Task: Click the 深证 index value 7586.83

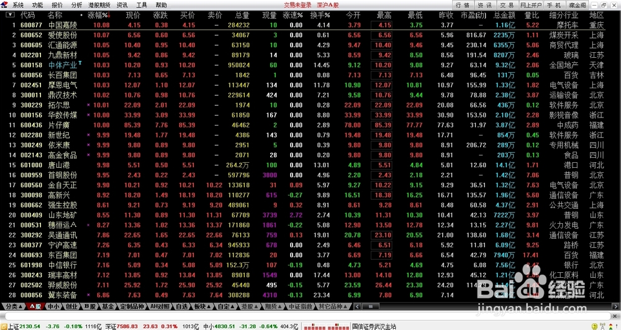Action: (127, 326)
